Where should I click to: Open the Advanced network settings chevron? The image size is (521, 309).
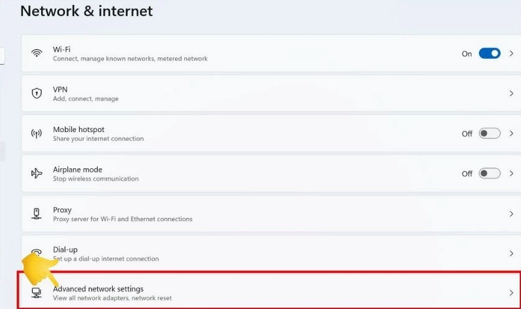[x=512, y=293]
